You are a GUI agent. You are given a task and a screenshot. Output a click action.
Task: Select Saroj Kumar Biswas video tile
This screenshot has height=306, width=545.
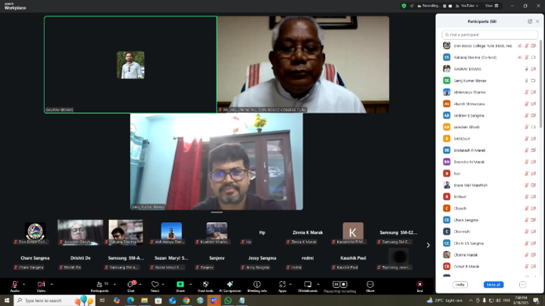coord(217,162)
